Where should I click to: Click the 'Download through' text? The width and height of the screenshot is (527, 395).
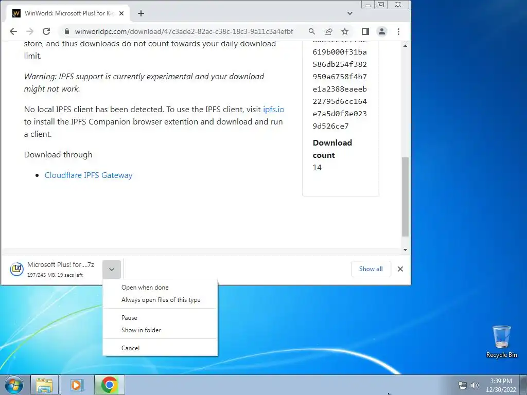tap(58, 154)
